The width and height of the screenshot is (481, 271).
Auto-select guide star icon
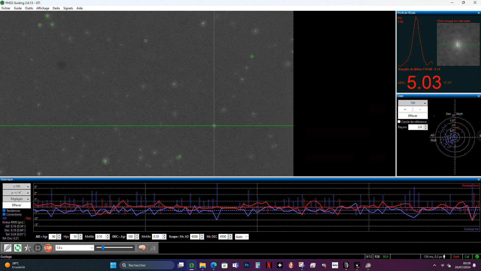pyautogui.click(x=28, y=248)
